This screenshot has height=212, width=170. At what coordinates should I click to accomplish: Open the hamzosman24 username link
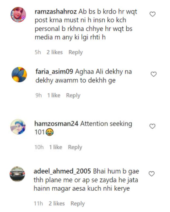coord(56,124)
